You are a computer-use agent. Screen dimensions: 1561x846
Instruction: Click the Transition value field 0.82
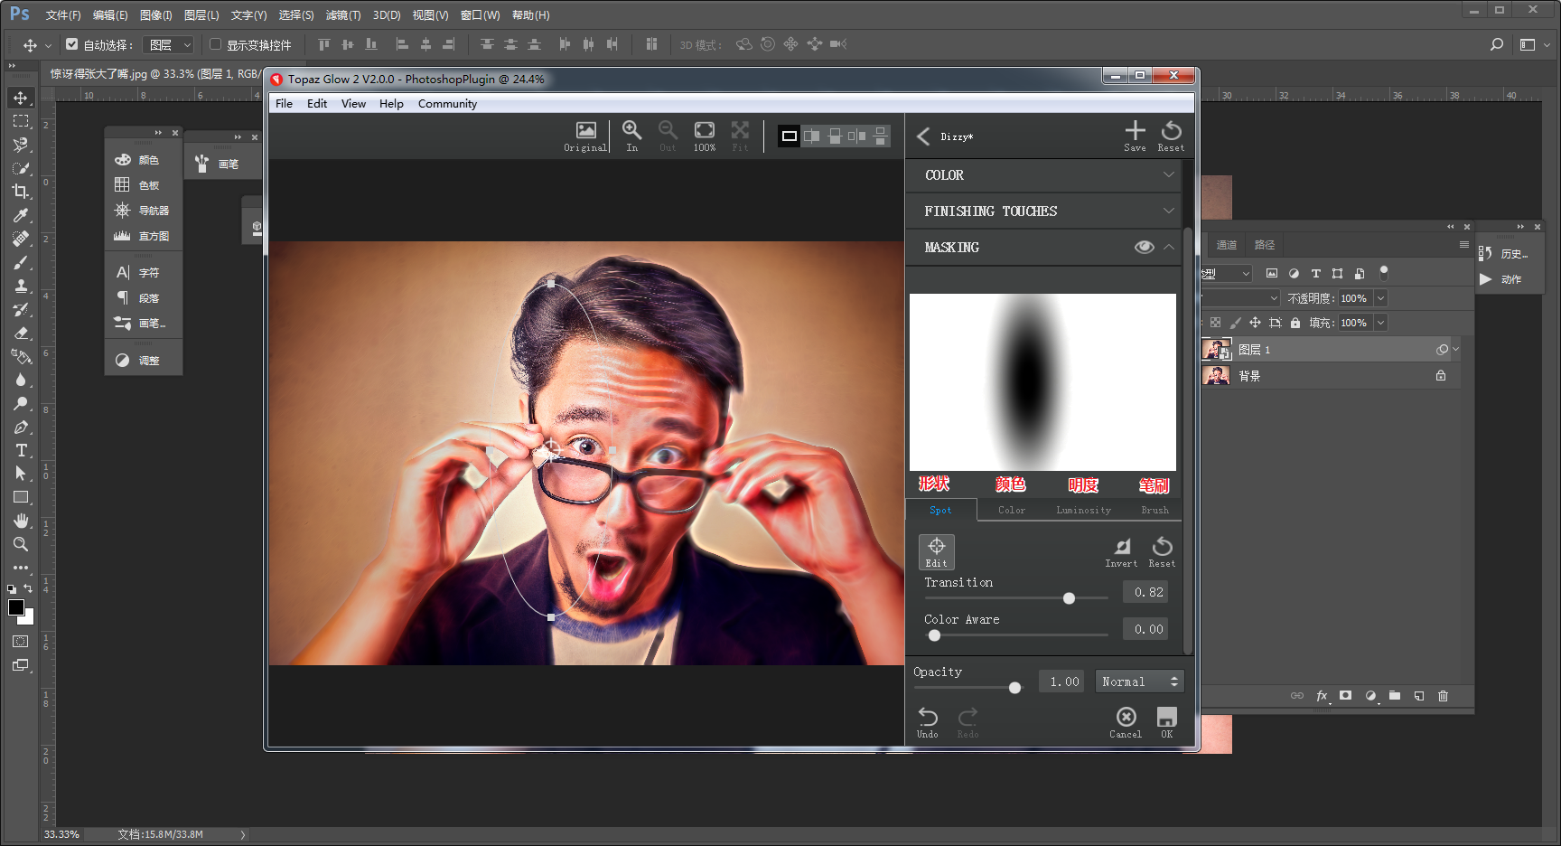tap(1145, 592)
